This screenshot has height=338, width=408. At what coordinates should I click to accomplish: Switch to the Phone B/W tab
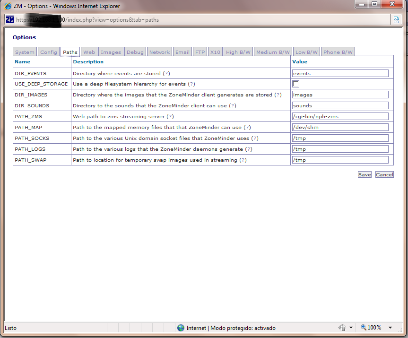coord(338,52)
